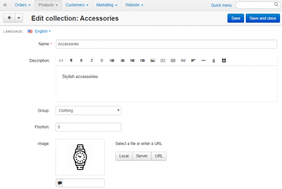Choose Local file upload button
Image resolution: width=282 pixels, height=189 pixels.
(x=124, y=156)
